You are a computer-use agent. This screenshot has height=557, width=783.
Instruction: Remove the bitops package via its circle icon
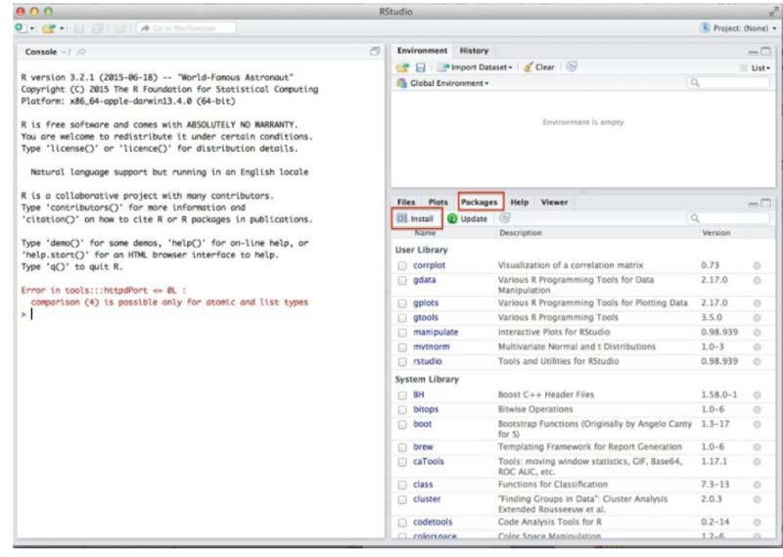click(x=757, y=409)
